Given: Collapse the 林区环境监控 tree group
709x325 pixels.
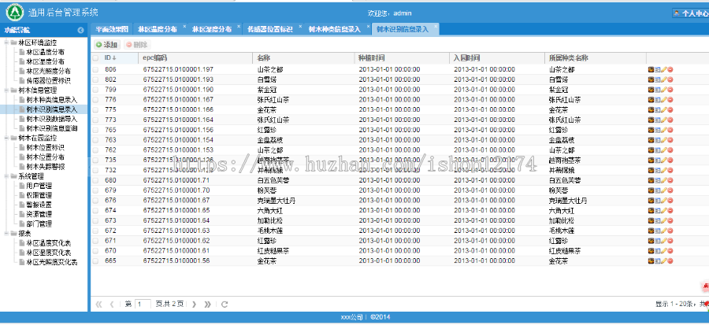Looking at the screenshot, I should (x=6, y=42).
